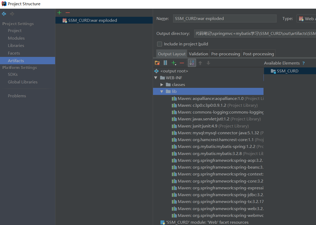Click the library icon beside commons-logging
This screenshot has width=316, height=225.
(x=174, y=112)
